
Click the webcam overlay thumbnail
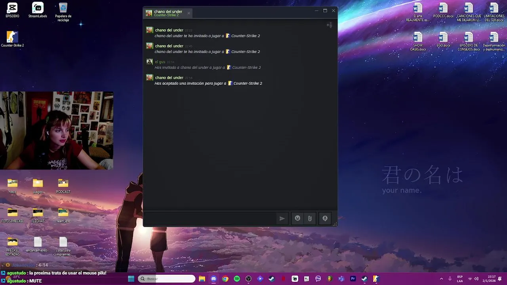pos(57,131)
